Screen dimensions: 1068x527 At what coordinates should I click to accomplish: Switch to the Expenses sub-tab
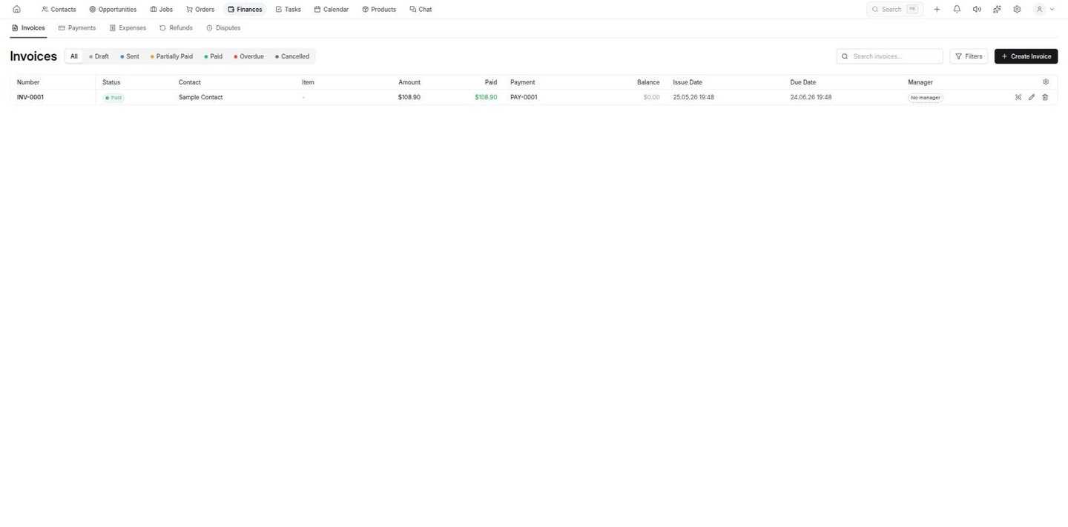click(128, 28)
